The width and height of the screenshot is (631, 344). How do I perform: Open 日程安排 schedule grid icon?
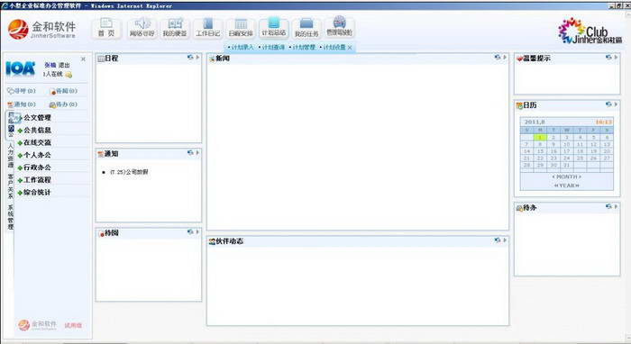pos(241,28)
